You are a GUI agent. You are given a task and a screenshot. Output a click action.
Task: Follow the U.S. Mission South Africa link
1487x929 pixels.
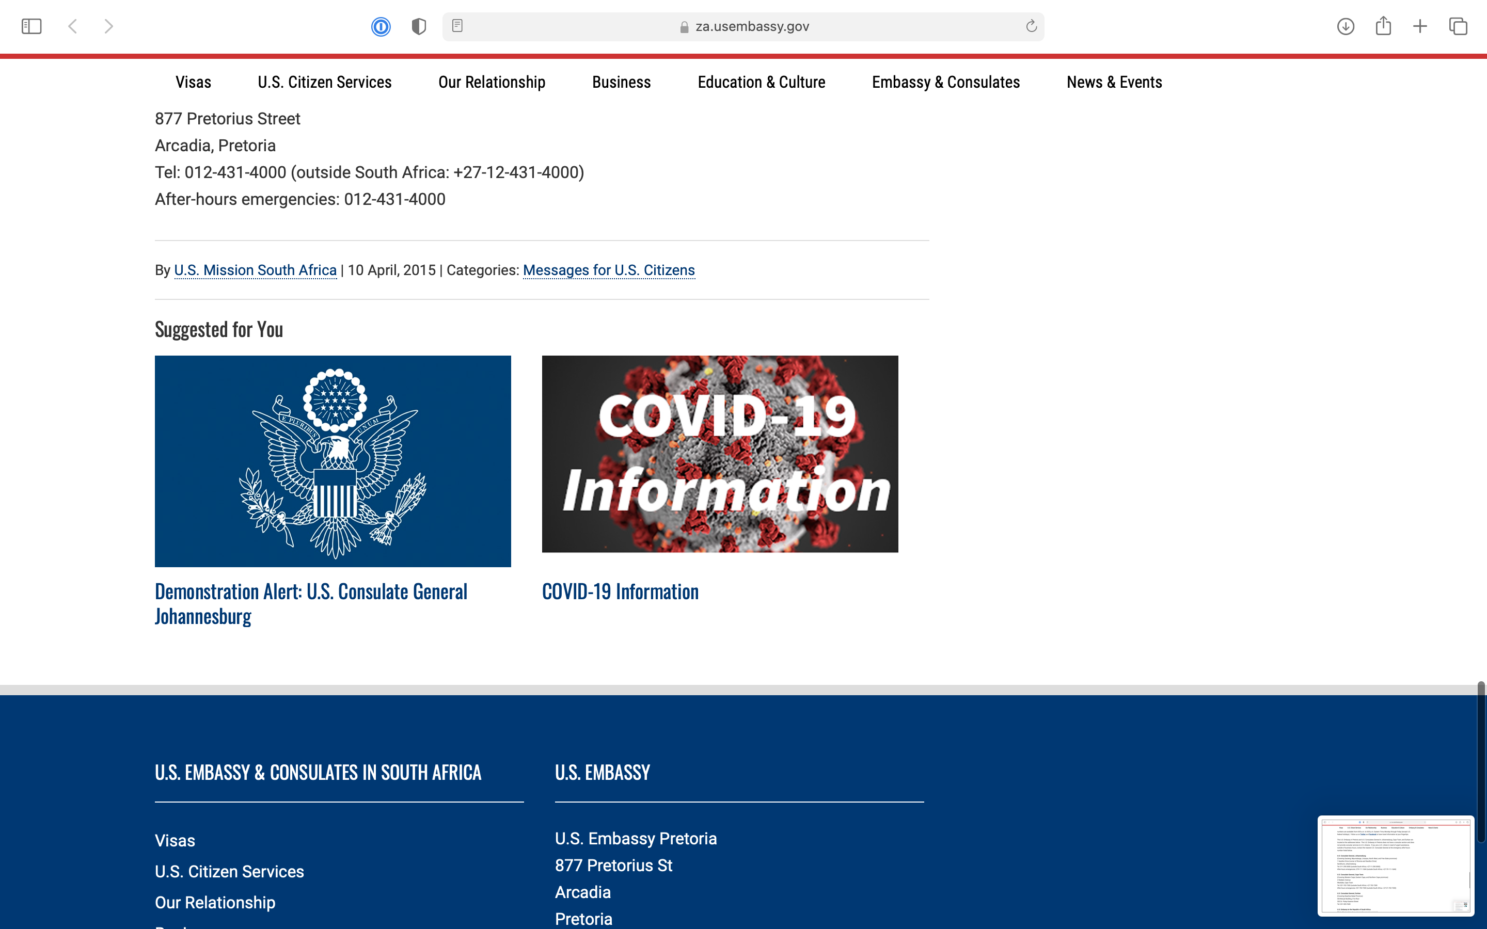[255, 270]
